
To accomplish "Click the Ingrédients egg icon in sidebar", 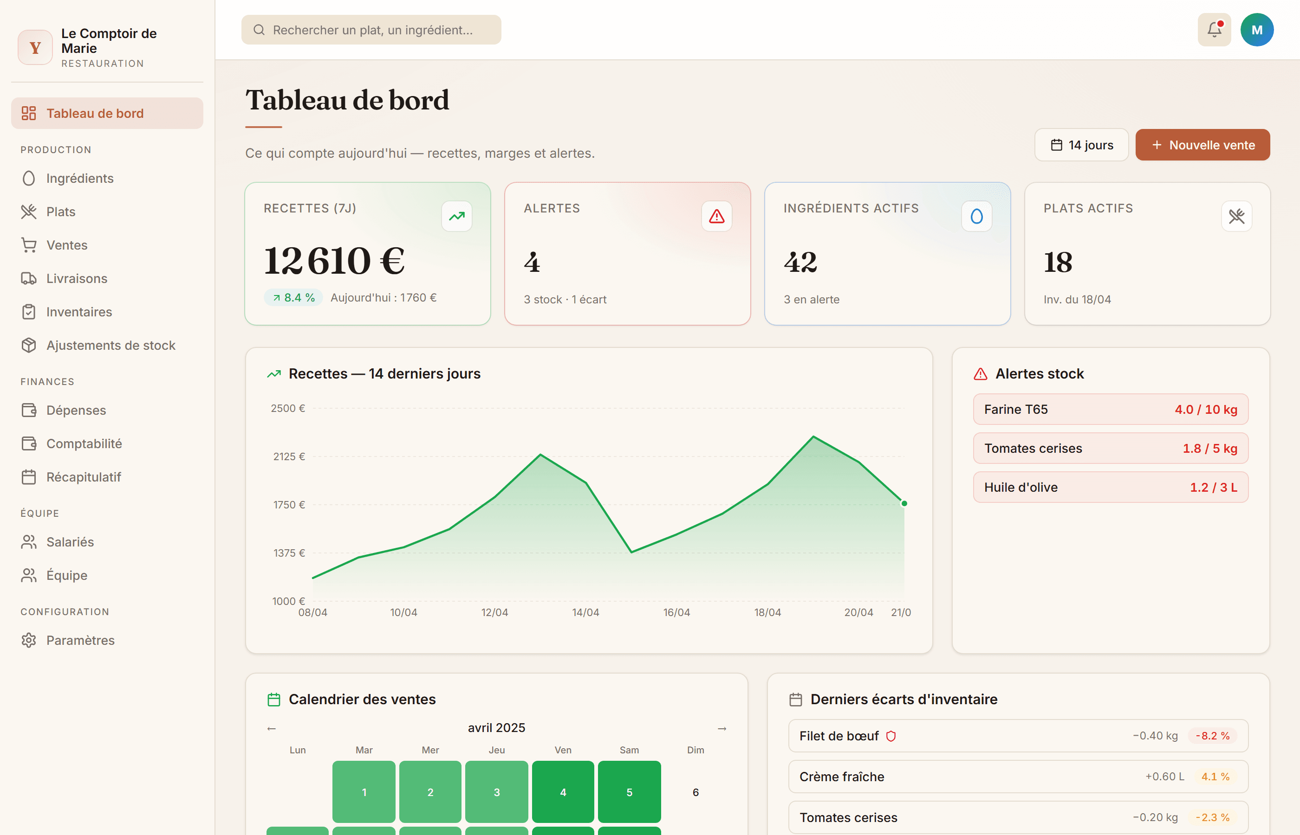I will 29,179.
